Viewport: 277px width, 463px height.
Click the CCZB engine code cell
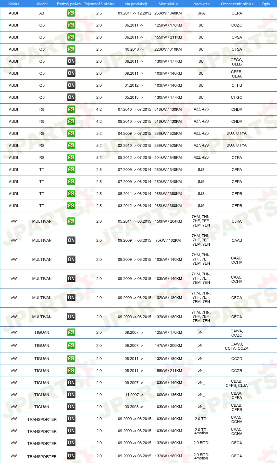tap(237, 371)
